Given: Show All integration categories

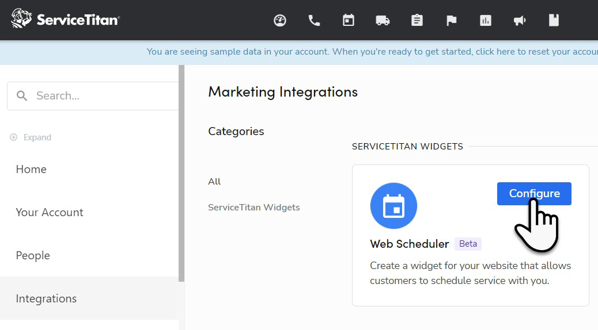Looking at the screenshot, I should [214, 181].
